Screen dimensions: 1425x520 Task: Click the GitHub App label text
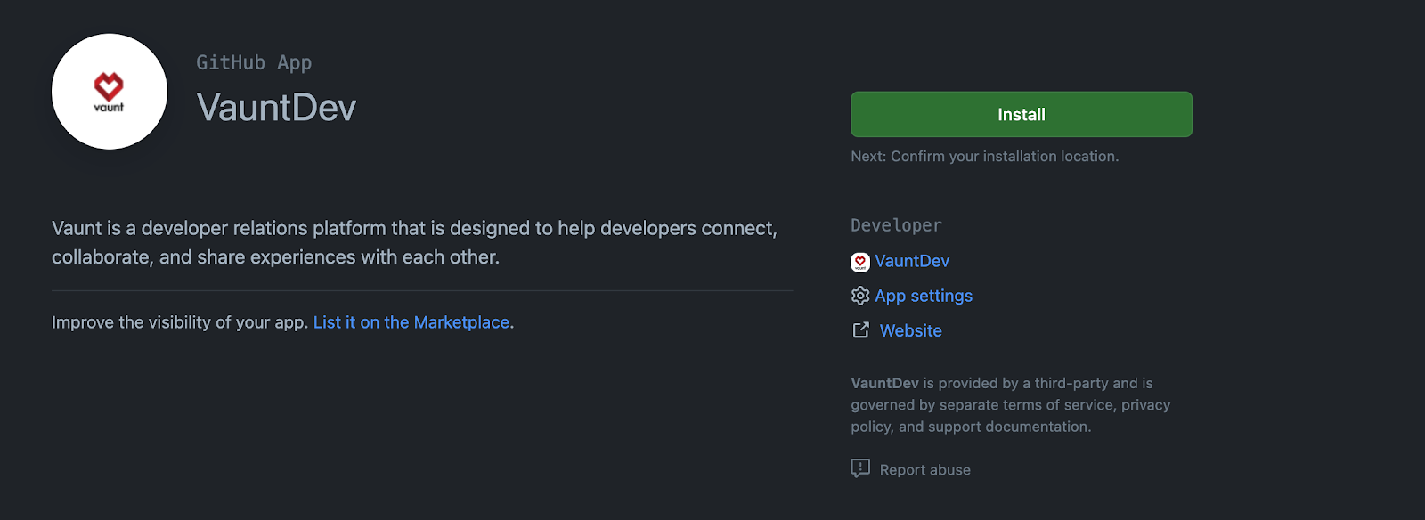click(x=254, y=62)
